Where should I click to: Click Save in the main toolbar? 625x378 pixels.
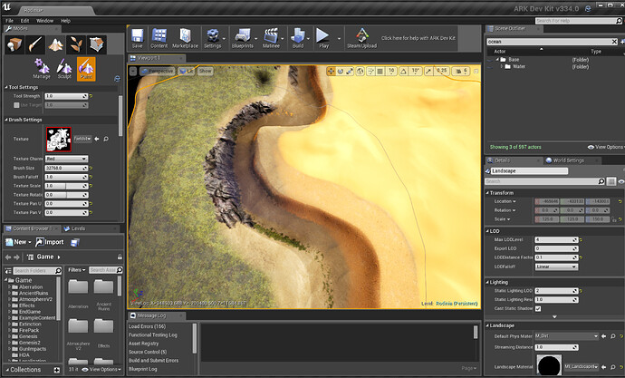point(137,38)
